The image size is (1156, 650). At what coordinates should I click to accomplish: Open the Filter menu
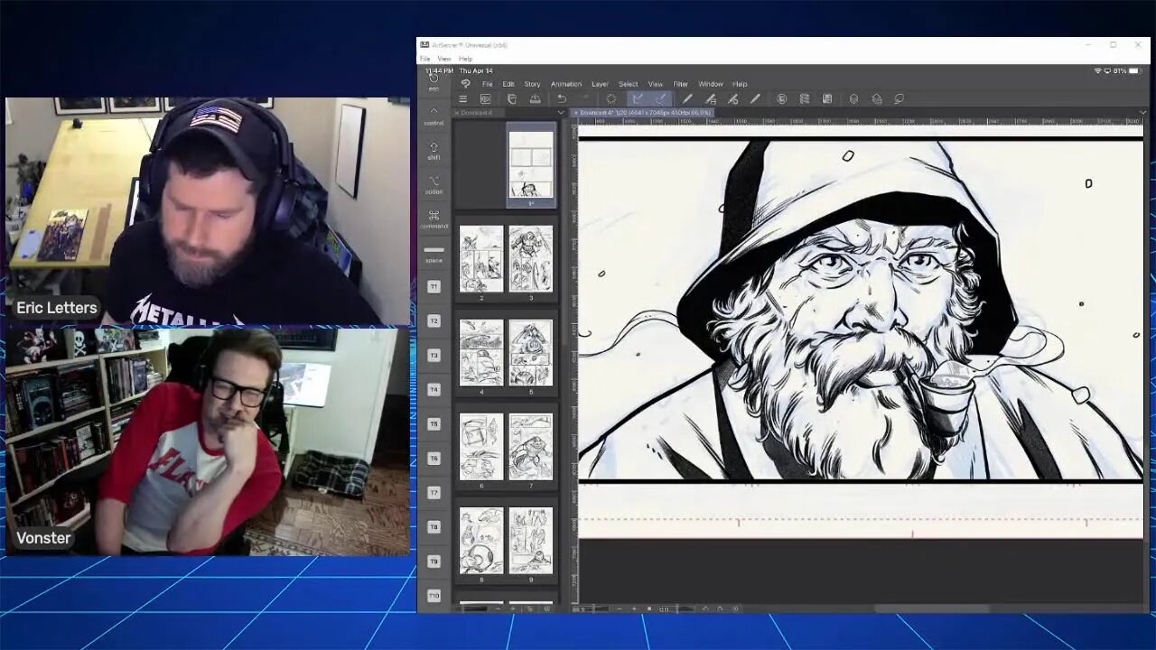pos(680,84)
